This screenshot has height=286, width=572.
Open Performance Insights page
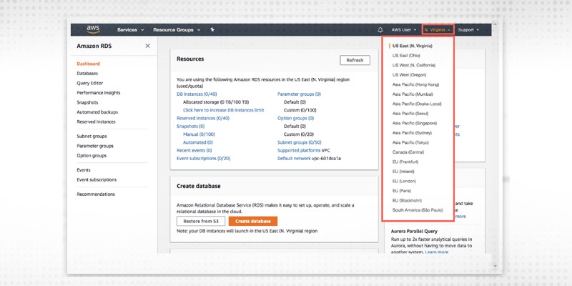(99, 93)
